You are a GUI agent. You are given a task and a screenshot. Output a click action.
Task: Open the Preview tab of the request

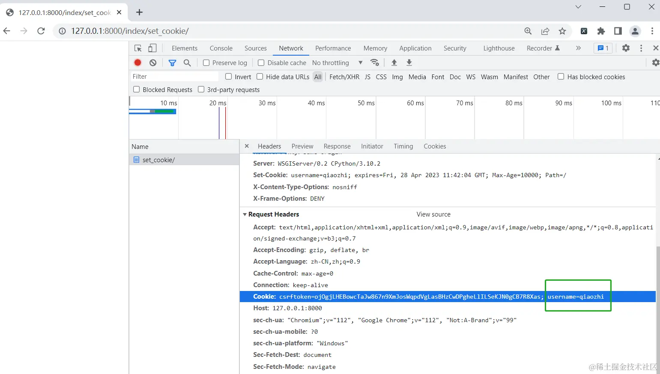pyautogui.click(x=302, y=146)
